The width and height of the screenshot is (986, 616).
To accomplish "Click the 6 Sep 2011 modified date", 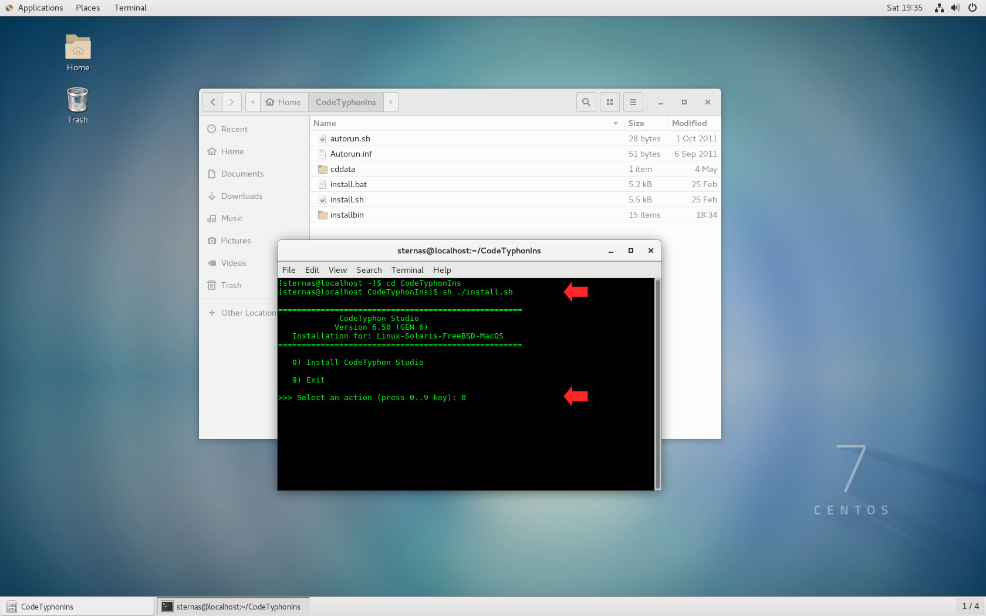I will pyautogui.click(x=695, y=154).
